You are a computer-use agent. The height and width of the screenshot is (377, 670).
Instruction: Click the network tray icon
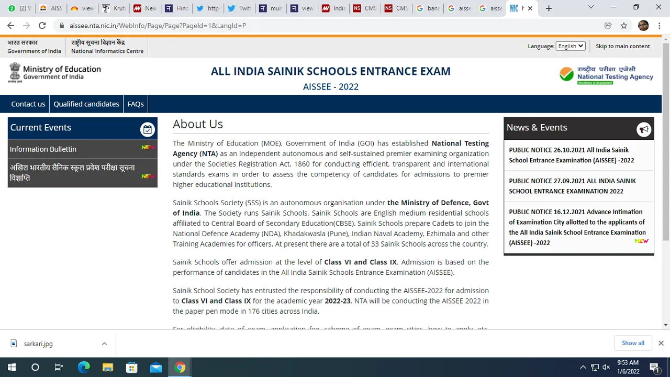[x=595, y=367]
